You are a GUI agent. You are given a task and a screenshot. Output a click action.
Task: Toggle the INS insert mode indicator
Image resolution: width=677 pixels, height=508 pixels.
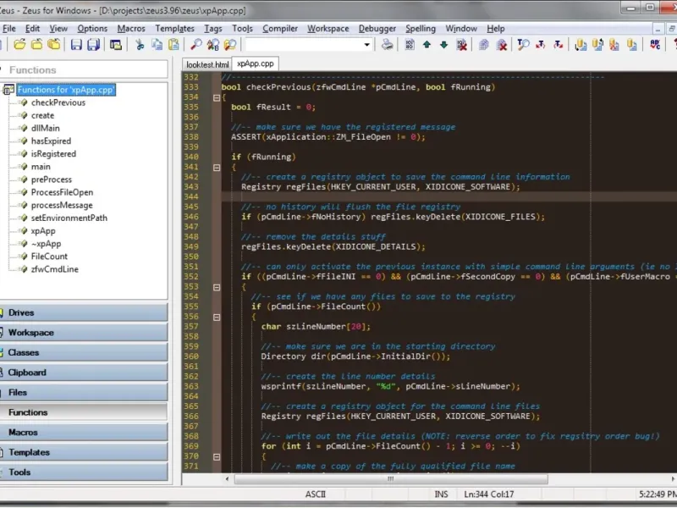click(441, 494)
